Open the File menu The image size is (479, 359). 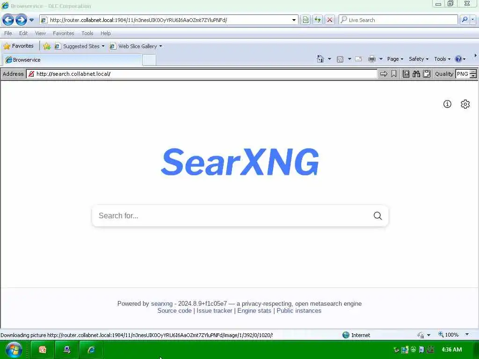(8, 33)
